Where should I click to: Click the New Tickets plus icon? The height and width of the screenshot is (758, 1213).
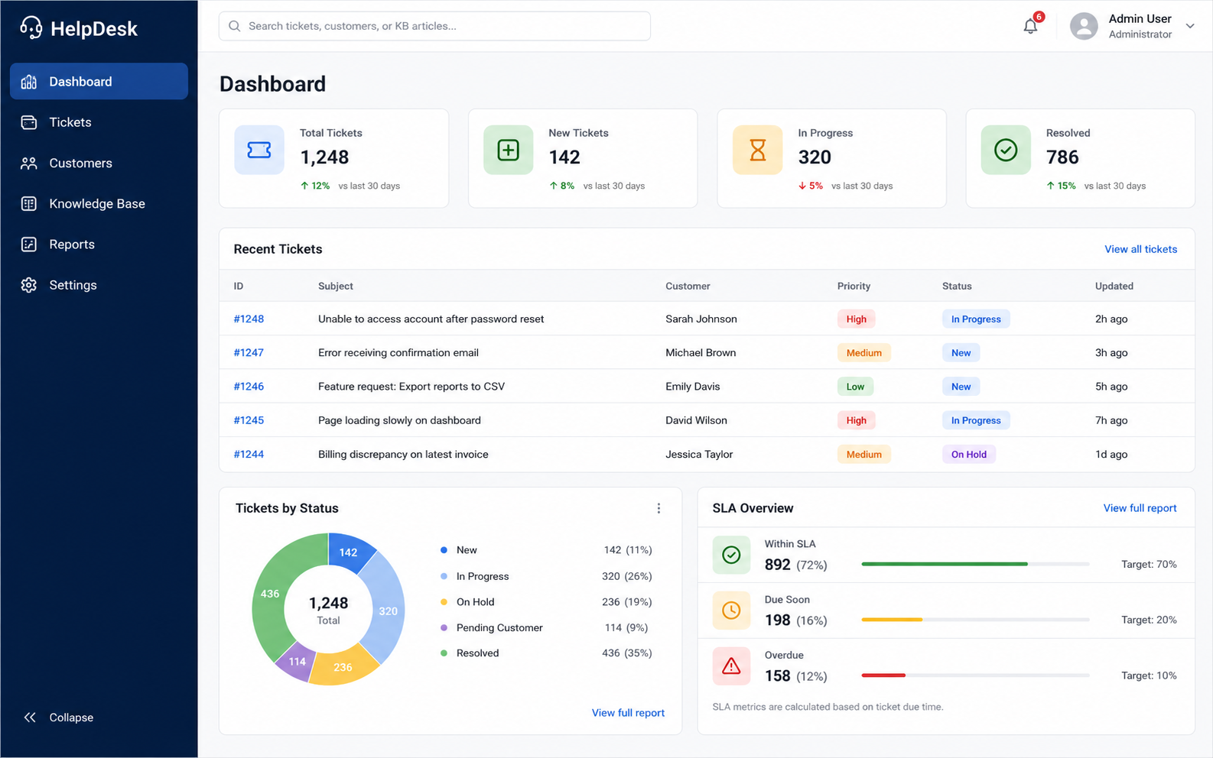(509, 150)
